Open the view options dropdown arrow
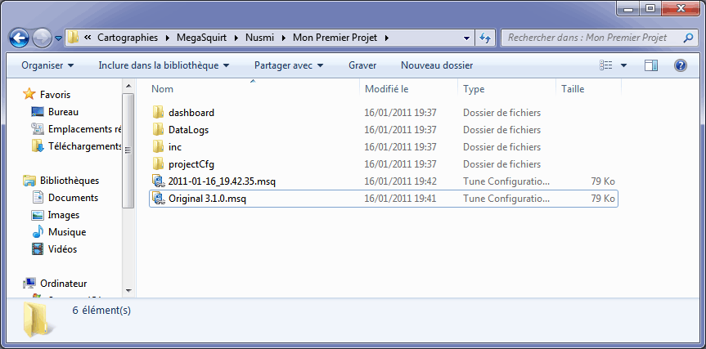706x349 pixels. [x=624, y=65]
